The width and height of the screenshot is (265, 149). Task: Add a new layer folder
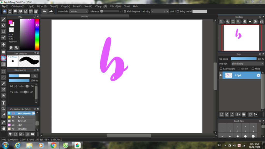click(244, 114)
